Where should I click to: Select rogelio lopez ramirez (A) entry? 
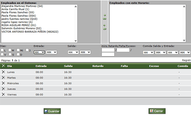(17, 22)
